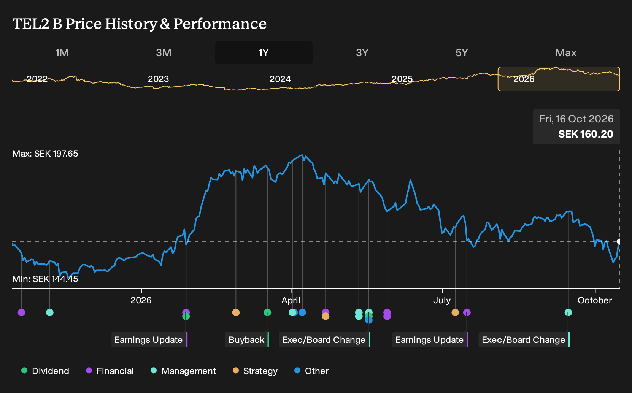
Task: Switch to the 3M time range
Action: click(x=164, y=52)
